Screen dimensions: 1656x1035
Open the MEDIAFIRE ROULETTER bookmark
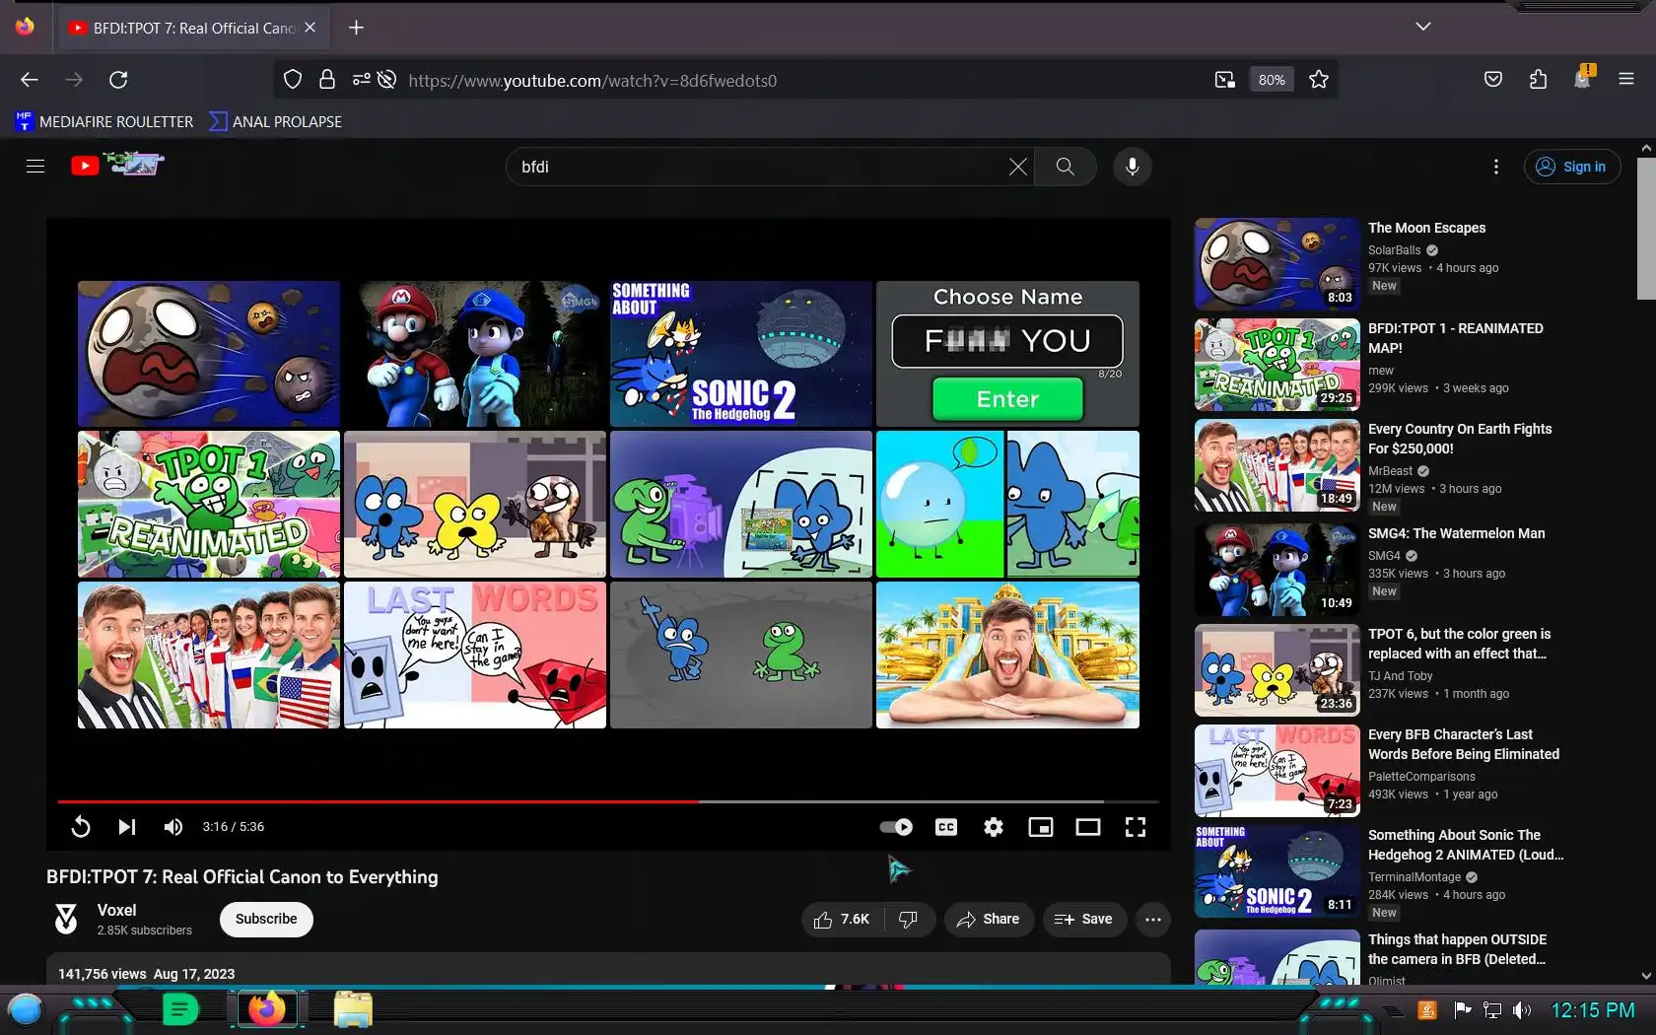(104, 122)
